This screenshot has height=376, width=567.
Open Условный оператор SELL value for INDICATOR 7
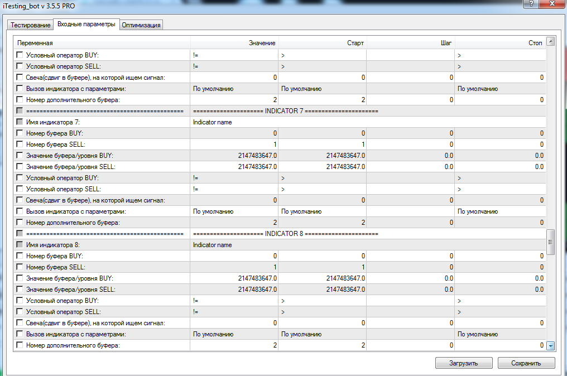point(234,189)
